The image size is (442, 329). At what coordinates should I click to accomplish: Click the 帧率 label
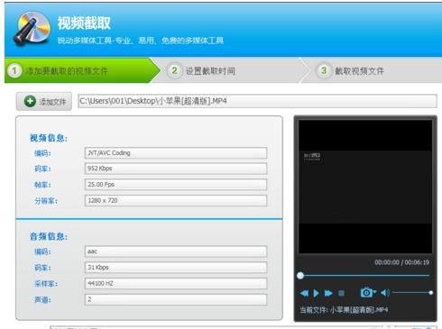point(42,185)
